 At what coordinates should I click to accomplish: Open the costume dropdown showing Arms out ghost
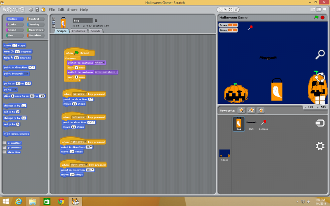pos(116,72)
